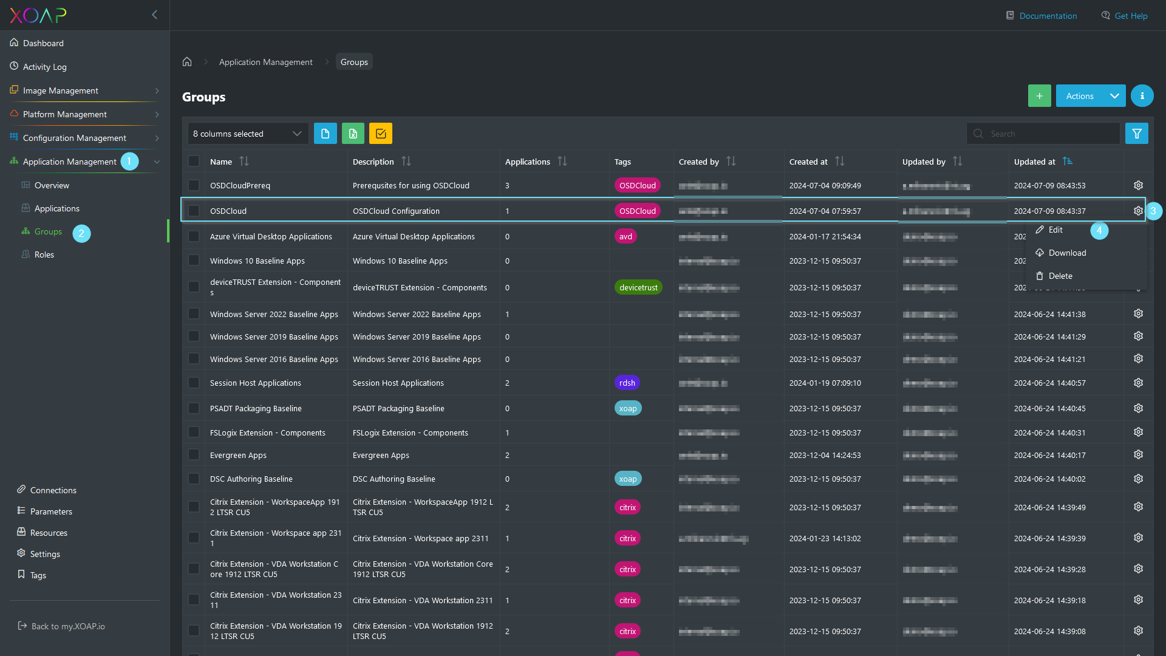1166x656 pixels.
Task: Open gear menu for OSDCloud row
Action: click(1138, 211)
